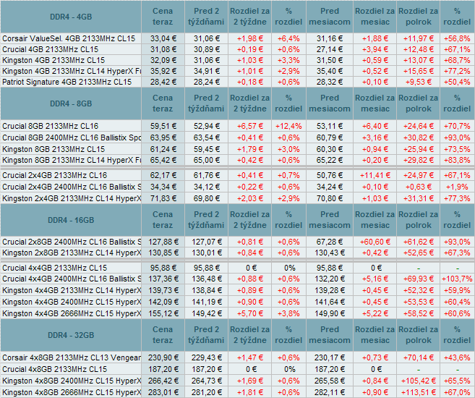Click the 59,51 € current price cell
This screenshot has width=475, height=398.
163,126
